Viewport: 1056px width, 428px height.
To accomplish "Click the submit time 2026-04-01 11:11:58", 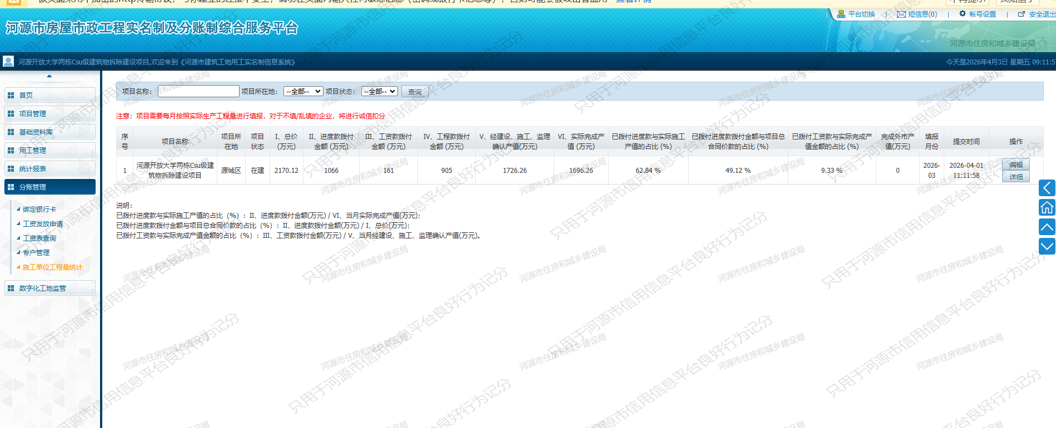I will pyautogui.click(x=967, y=171).
